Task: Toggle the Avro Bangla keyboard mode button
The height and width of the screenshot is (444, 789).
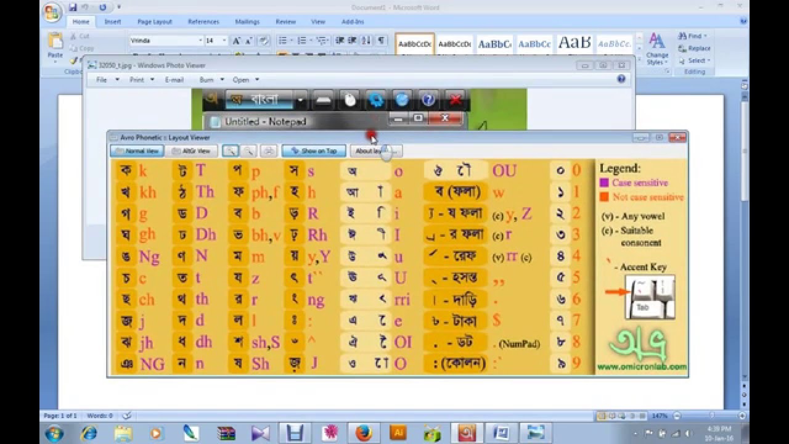Action: pyautogui.click(x=259, y=99)
